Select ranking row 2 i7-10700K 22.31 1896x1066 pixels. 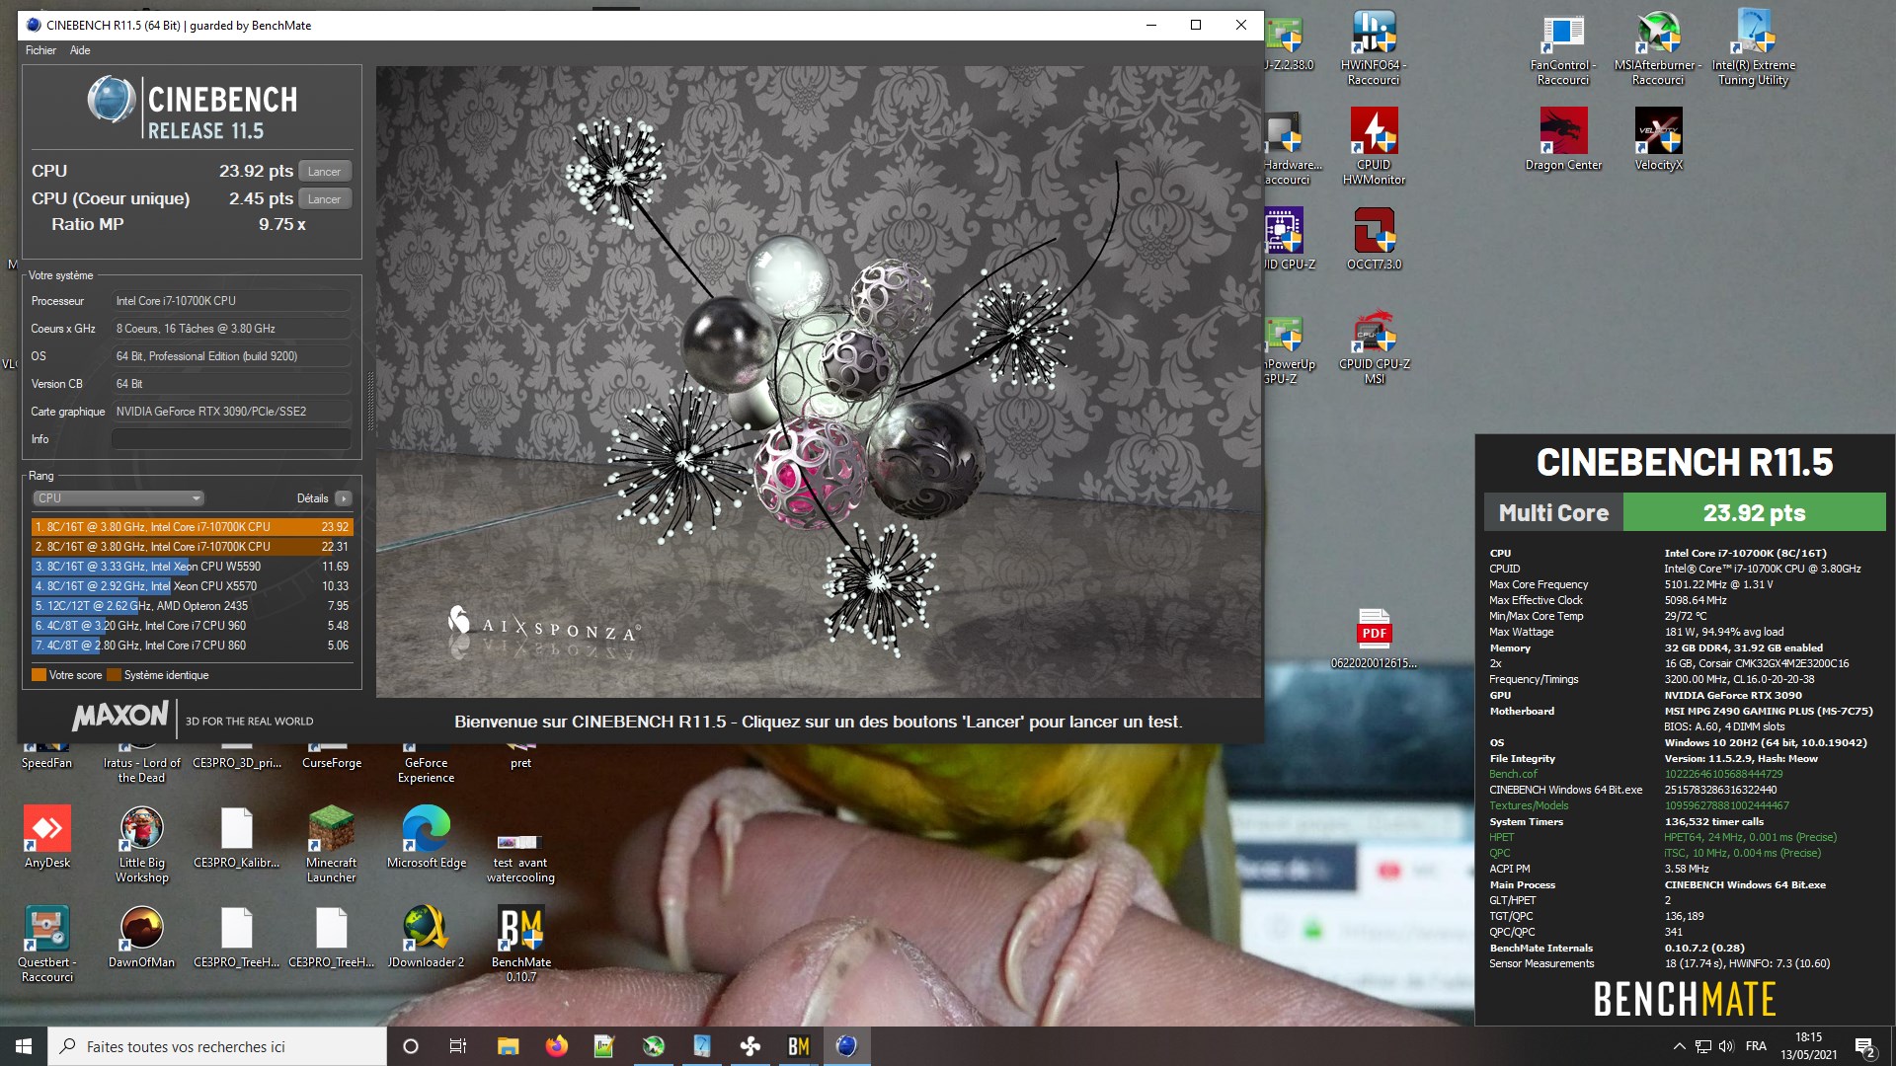point(192,547)
